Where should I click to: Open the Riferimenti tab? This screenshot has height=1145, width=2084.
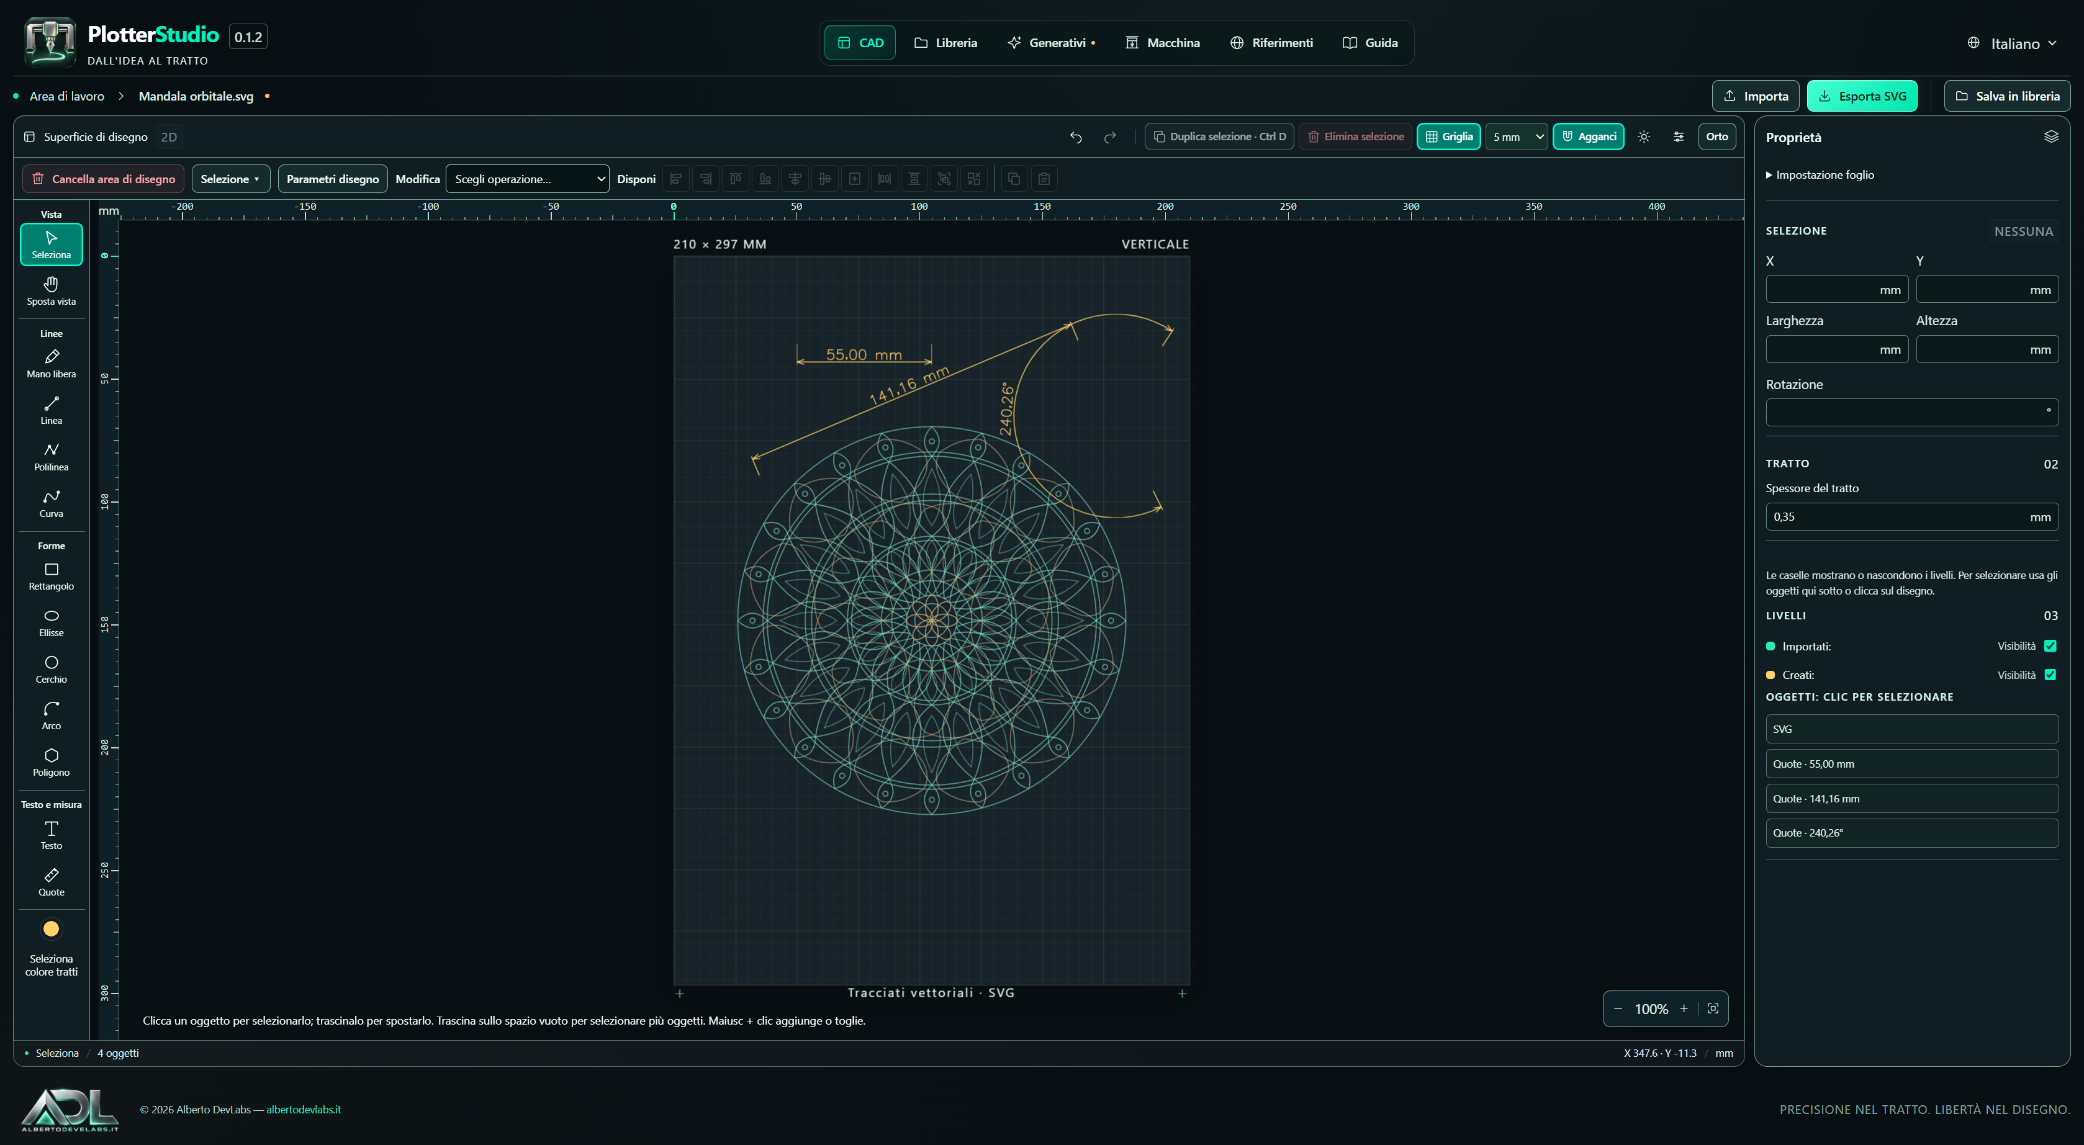click(1271, 43)
